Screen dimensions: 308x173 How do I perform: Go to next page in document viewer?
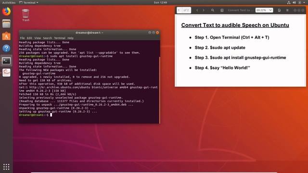(x=204, y=10)
